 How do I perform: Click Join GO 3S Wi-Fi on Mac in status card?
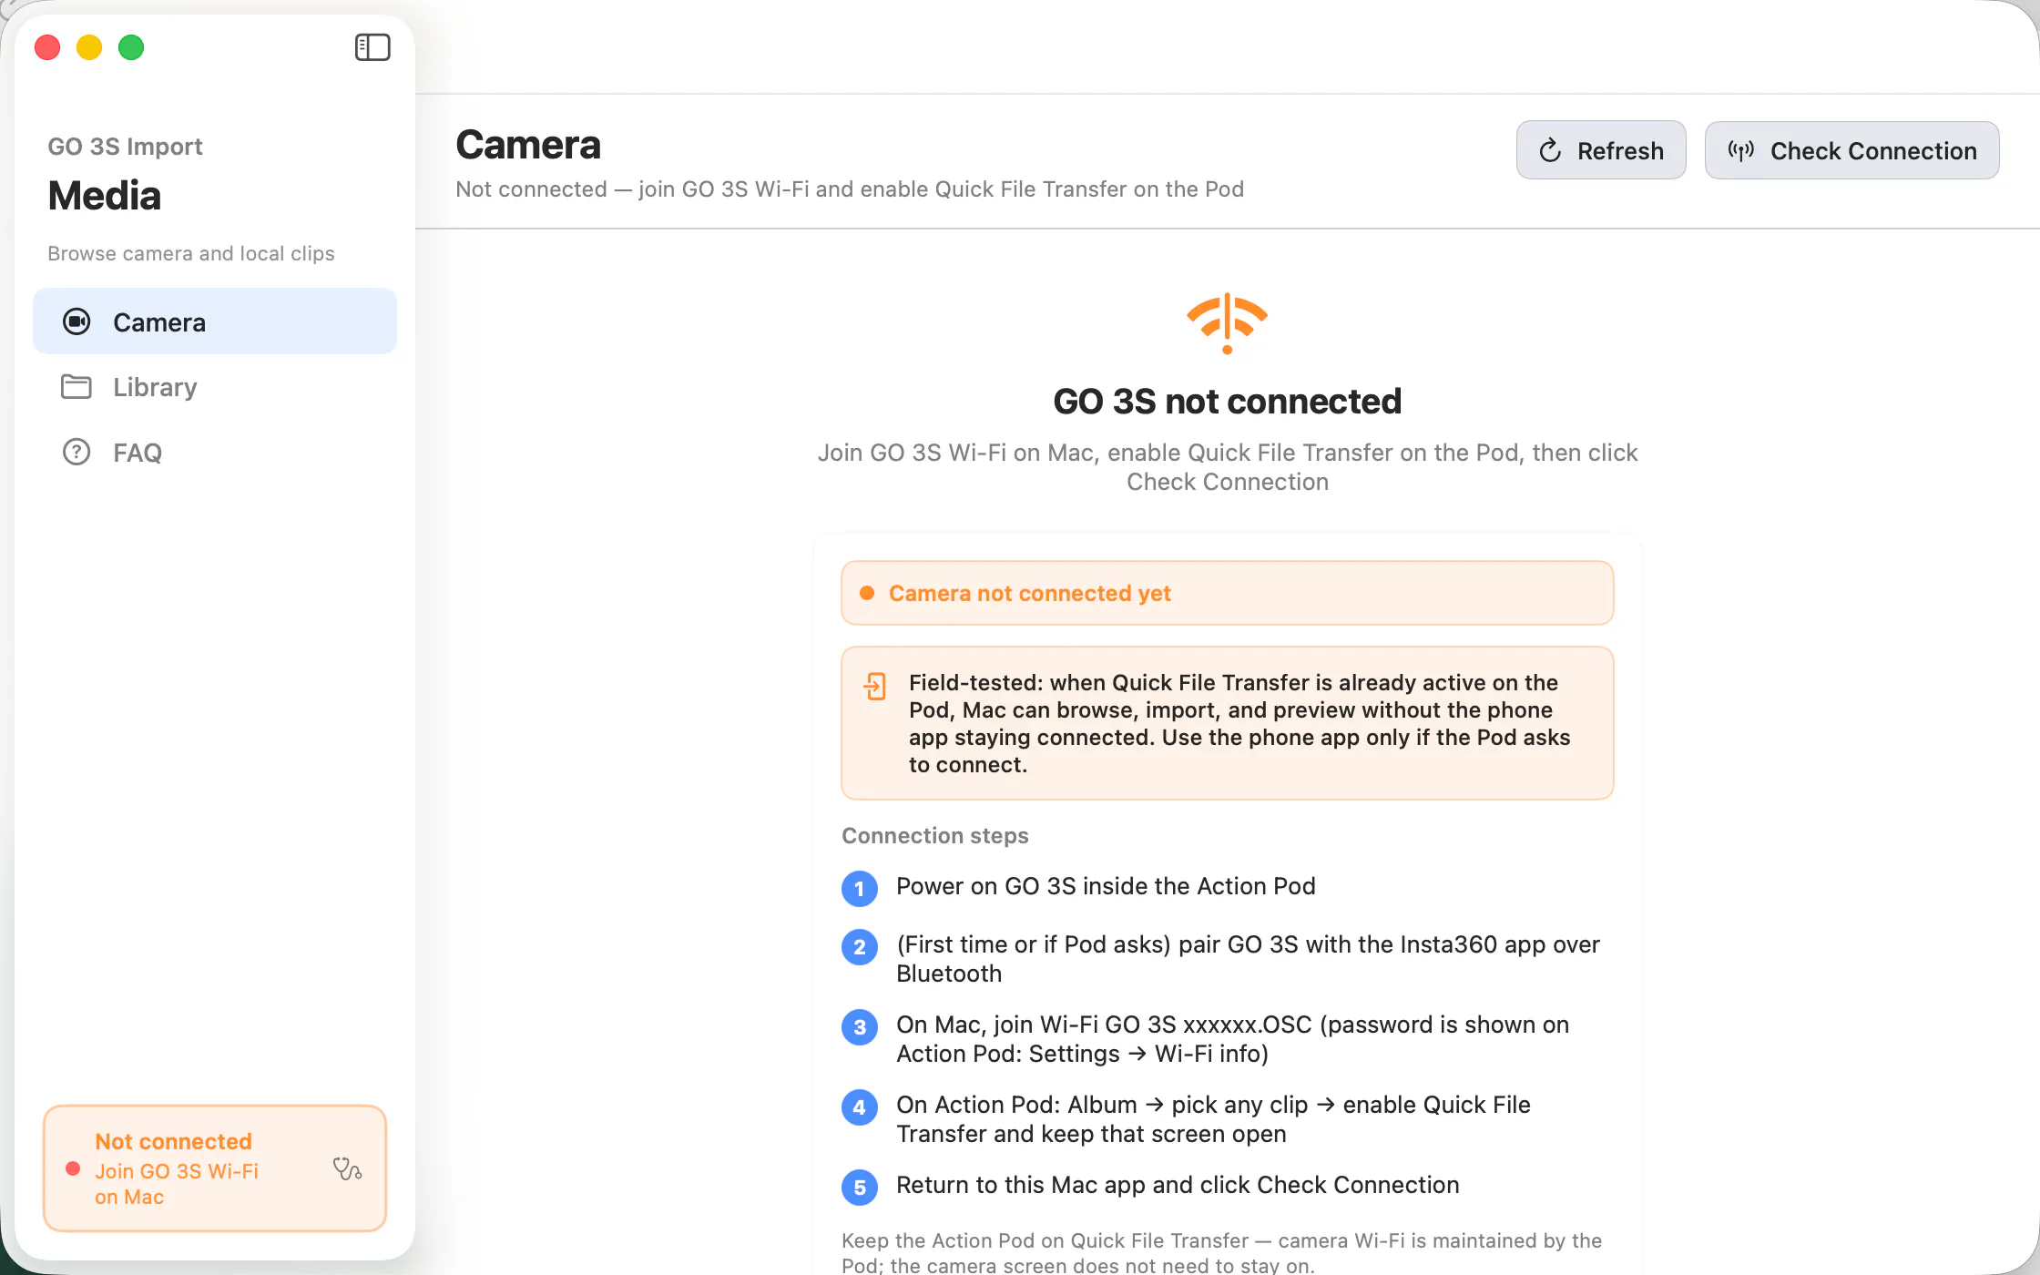pos(177,1184)
